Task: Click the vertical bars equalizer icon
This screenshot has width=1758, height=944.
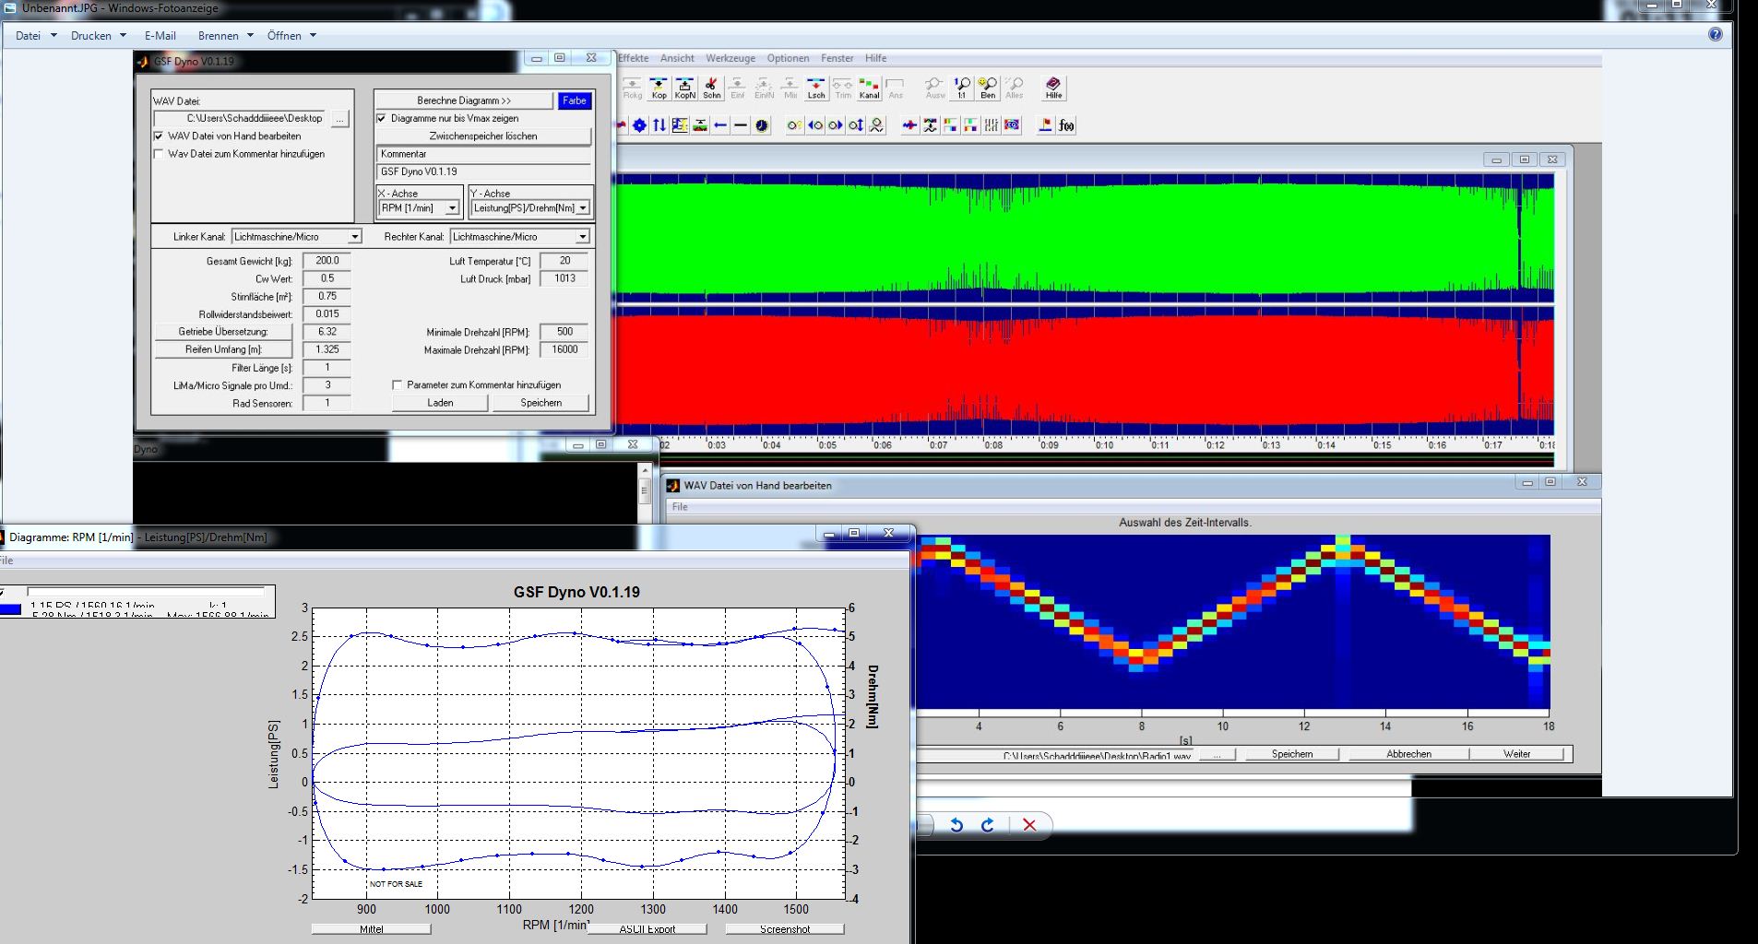Action: 992,125
